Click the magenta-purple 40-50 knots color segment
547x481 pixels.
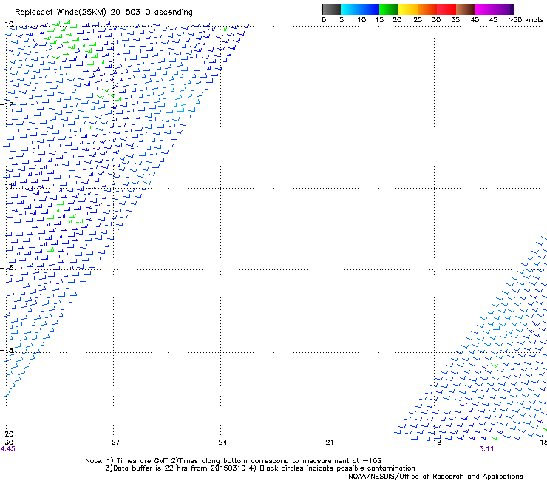pos(495,9)
